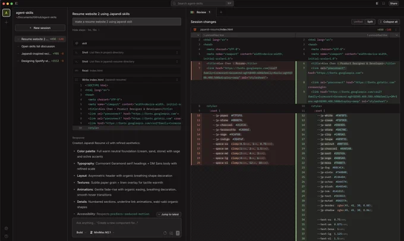Open the Open skills list discussion session
Screen dimensions: 404x241
(x=40, y=46)
